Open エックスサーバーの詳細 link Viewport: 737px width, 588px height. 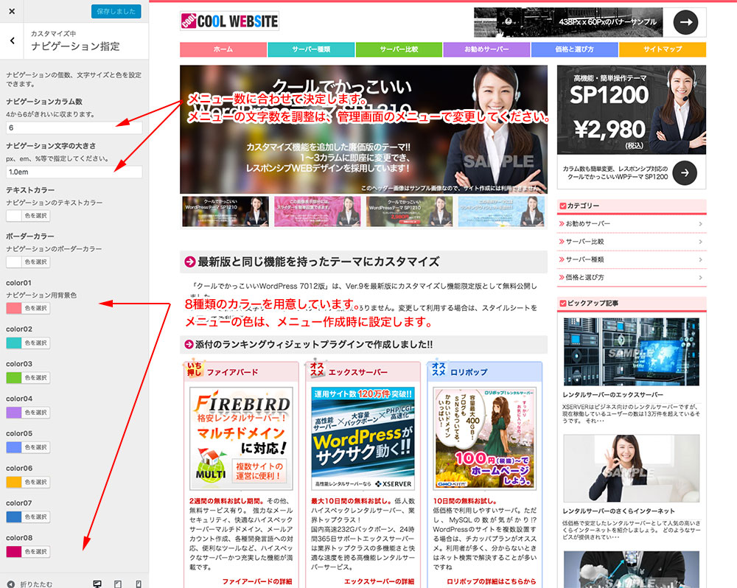click(380, 581)
